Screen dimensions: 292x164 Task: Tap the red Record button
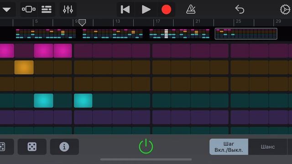click(166, 10)
